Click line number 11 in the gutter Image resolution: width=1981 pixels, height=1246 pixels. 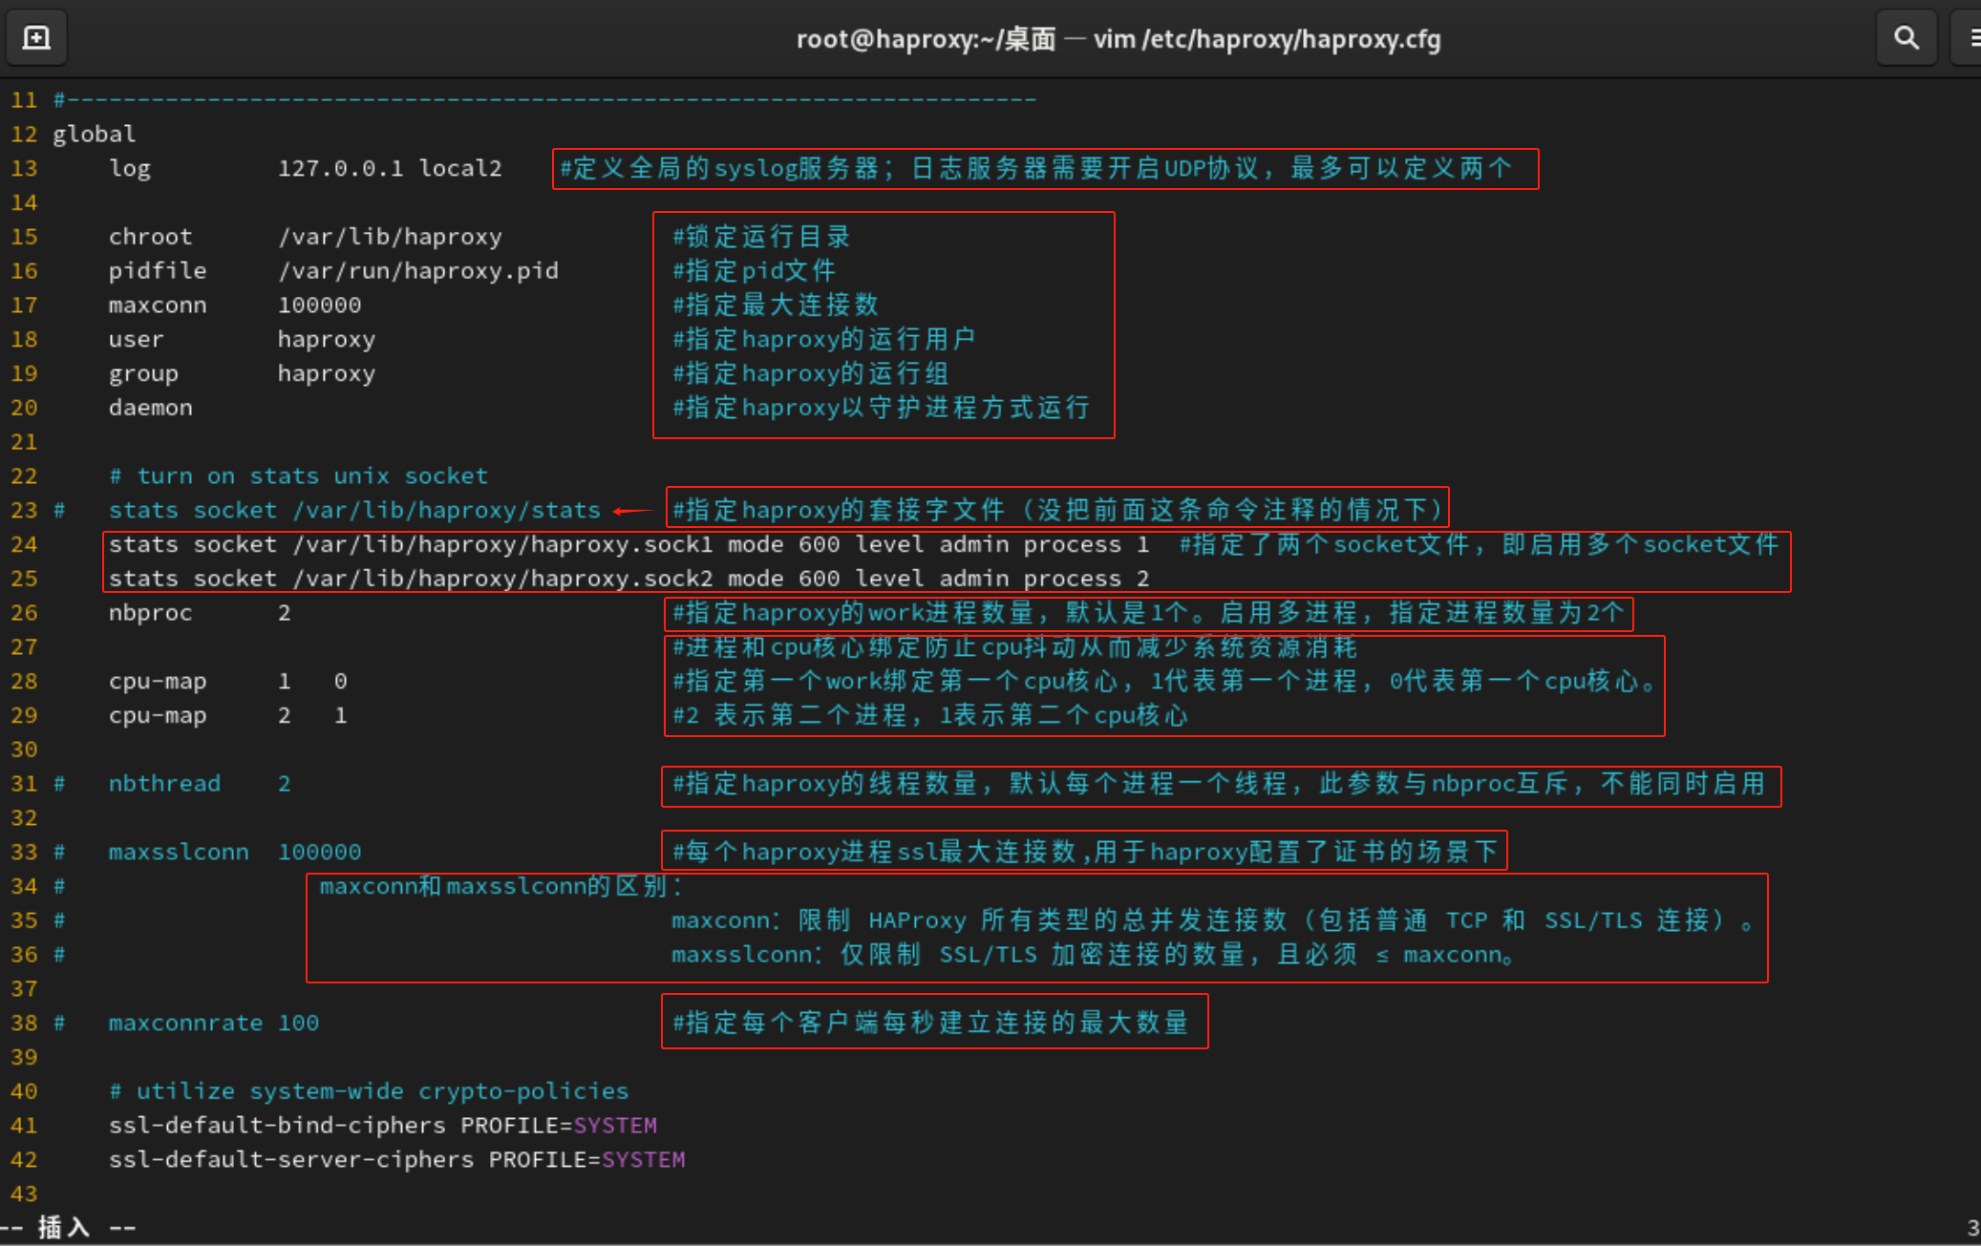pos(24,100)
